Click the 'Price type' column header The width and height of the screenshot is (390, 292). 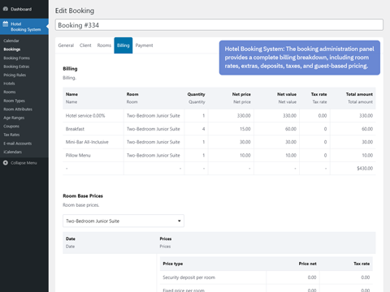173,264
